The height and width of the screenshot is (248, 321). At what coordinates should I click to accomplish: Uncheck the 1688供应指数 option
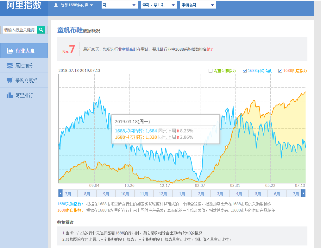[281, 71]
